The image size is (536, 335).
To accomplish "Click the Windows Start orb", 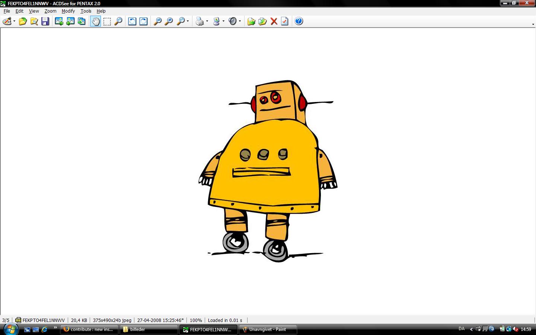I will 10,329.
